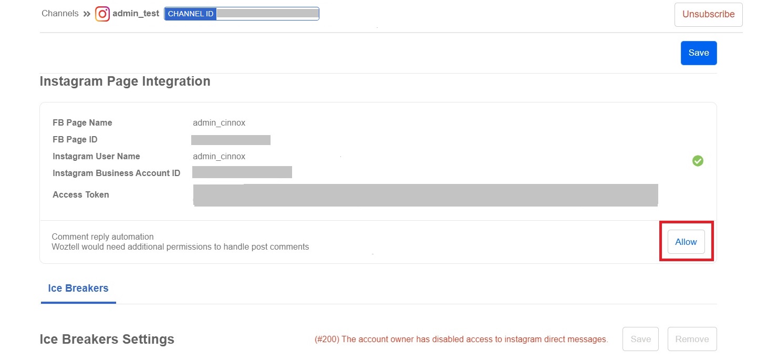Click the breadcrumb double-chevron separator
The image size is (757, 360).
coord(87,14)
